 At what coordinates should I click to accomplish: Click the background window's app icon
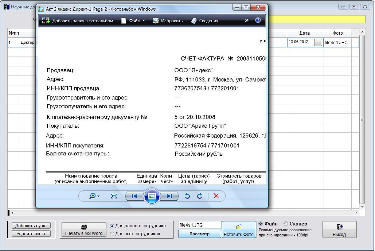pos(7,7)
